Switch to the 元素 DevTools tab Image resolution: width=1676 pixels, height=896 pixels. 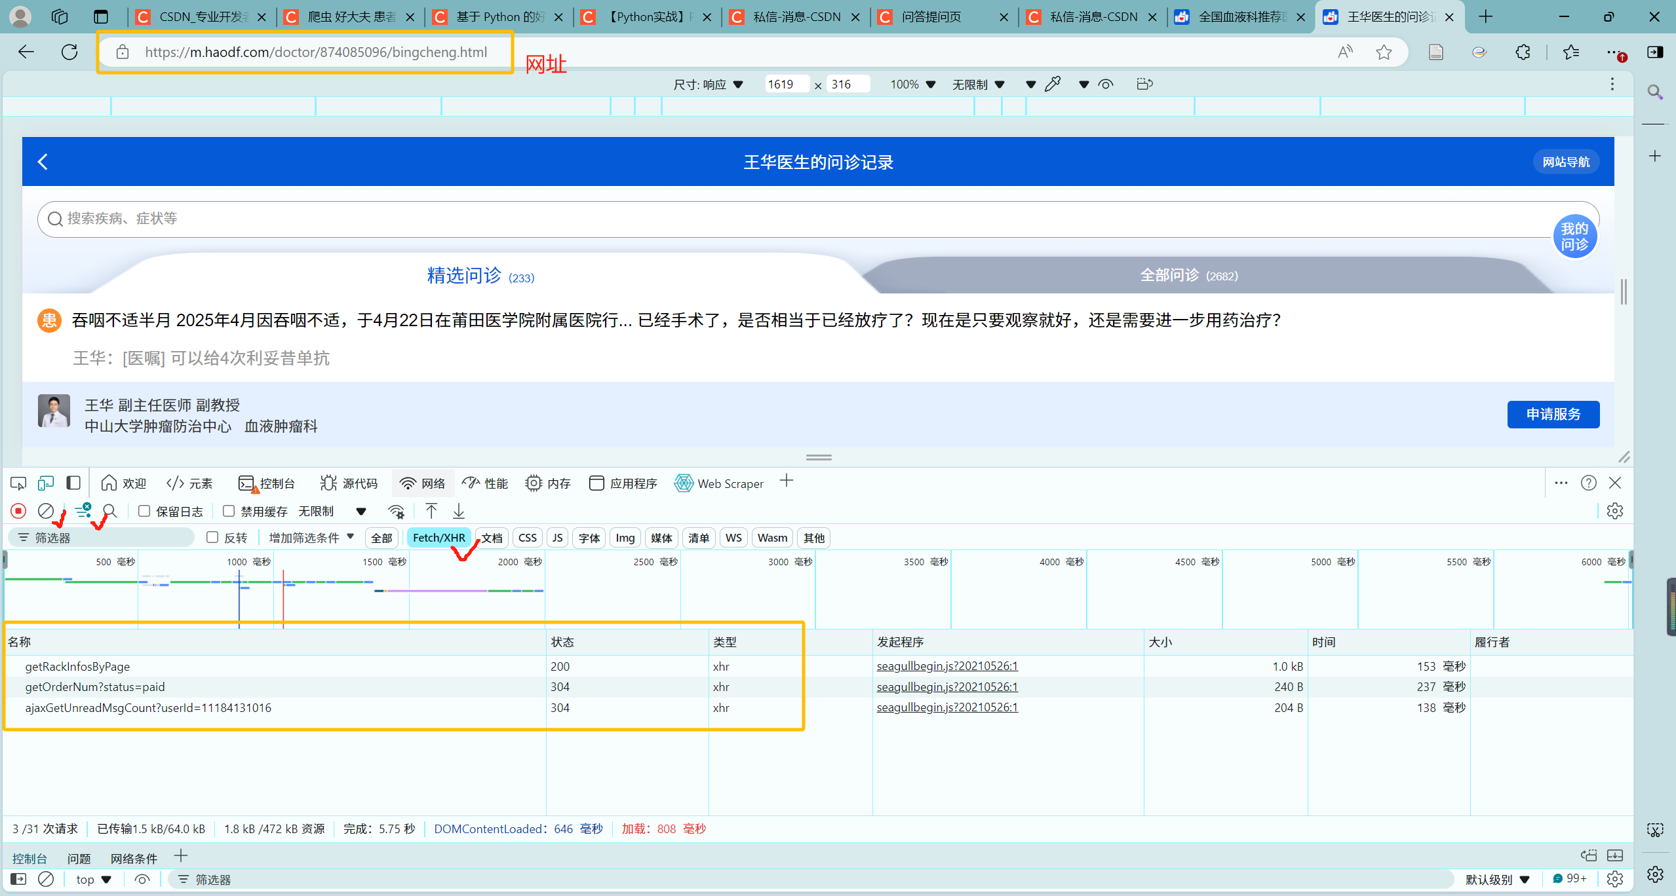click(x=190, y=483)
